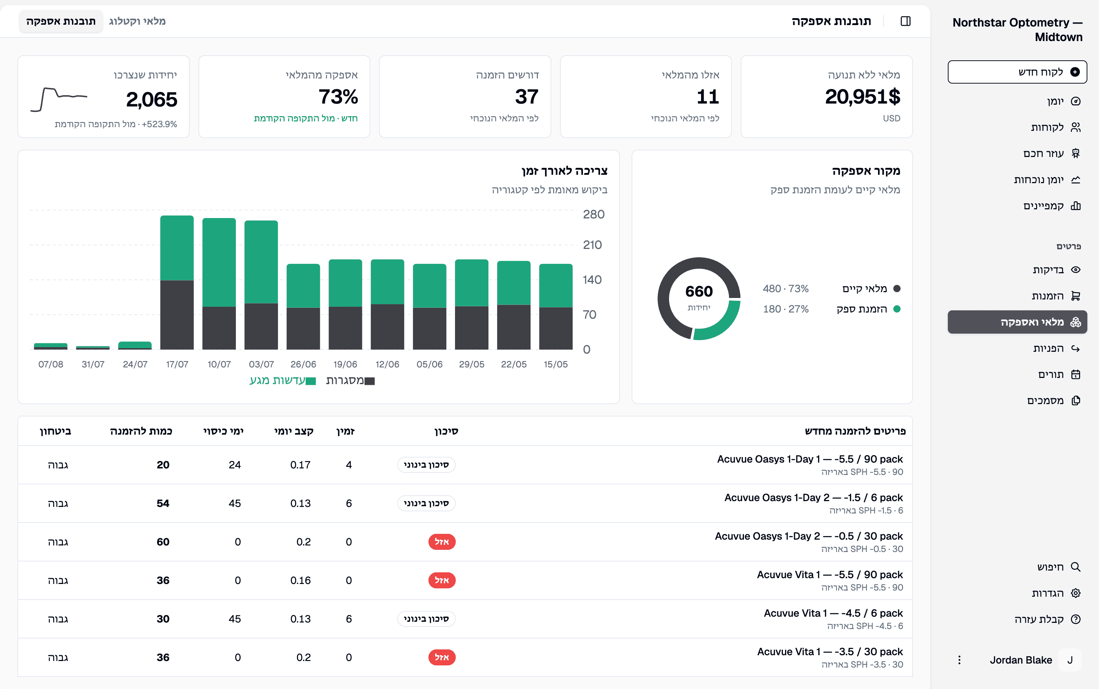
Task: Open קמפיינים in the sidebar
Action: pos(1017,206)
